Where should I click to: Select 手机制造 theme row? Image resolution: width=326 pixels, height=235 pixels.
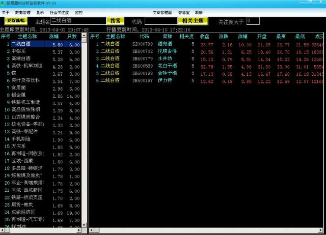[x=41, y=139]
